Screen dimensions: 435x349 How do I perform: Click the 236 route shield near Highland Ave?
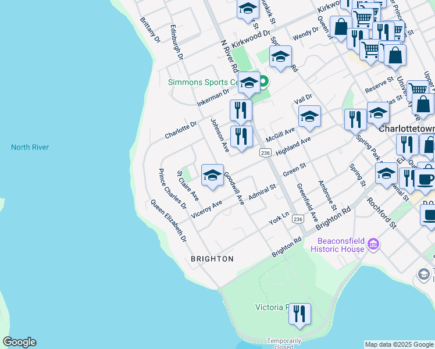266,152
